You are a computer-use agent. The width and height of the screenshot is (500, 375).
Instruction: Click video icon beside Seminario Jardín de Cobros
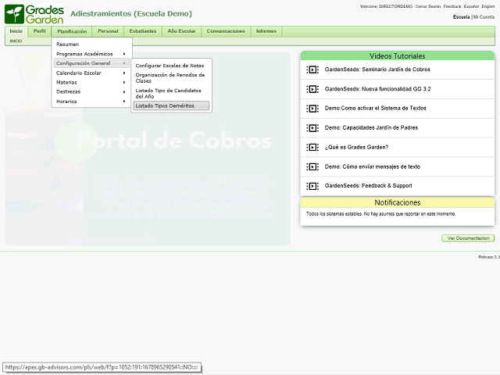click(312, 70)
